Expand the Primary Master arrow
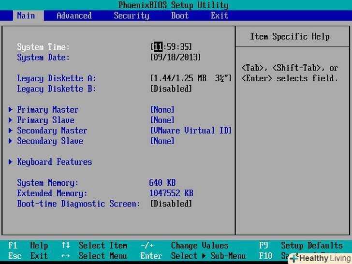Viewport: 352px width, 264px height. (x=11, y=110)
